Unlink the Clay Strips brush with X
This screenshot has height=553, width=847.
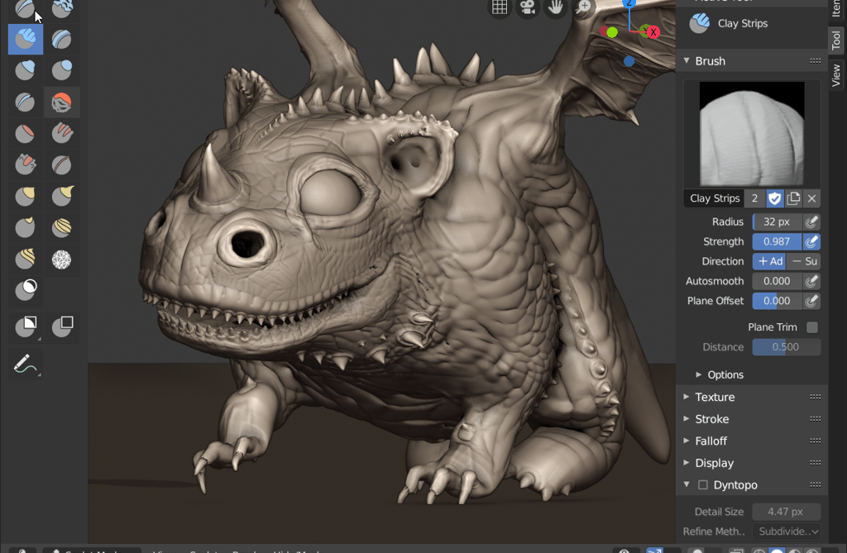click(x=811, y=198)
